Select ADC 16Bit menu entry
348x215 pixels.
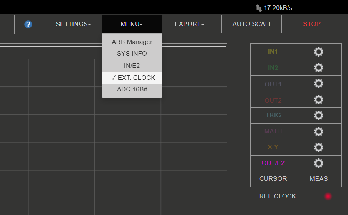point(132,89)
